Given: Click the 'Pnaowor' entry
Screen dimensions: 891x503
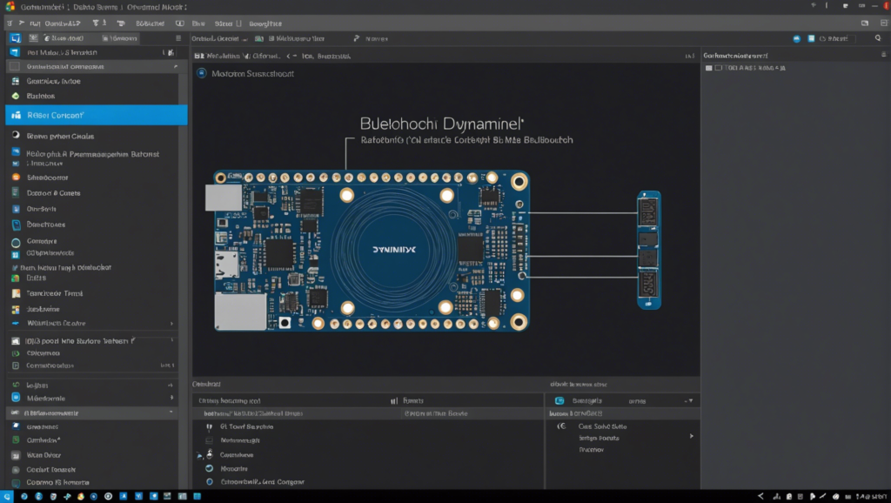Looking at the screenshot, I should pyautogui.click(x=592, y=450).
